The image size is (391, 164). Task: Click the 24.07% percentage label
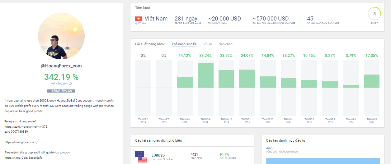247,56
